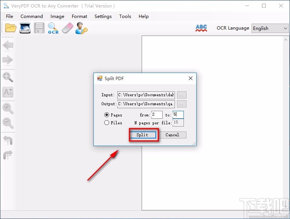Click the 'from' page number field
This screenshot has width=290, height=219.
(x=157, y=115)
